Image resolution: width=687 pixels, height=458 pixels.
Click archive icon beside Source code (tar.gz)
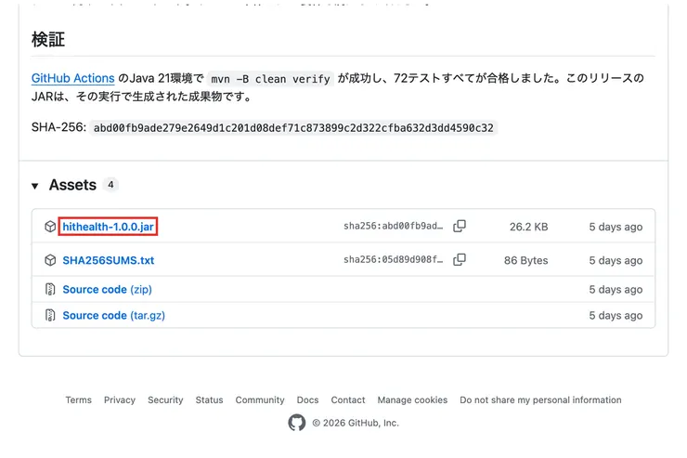tap(50, 315)
